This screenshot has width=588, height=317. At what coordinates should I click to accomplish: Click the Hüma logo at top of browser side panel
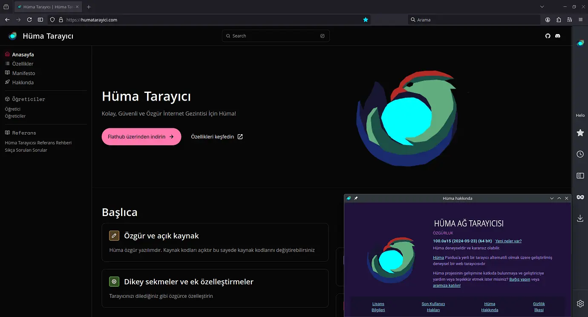click(580, 43)
